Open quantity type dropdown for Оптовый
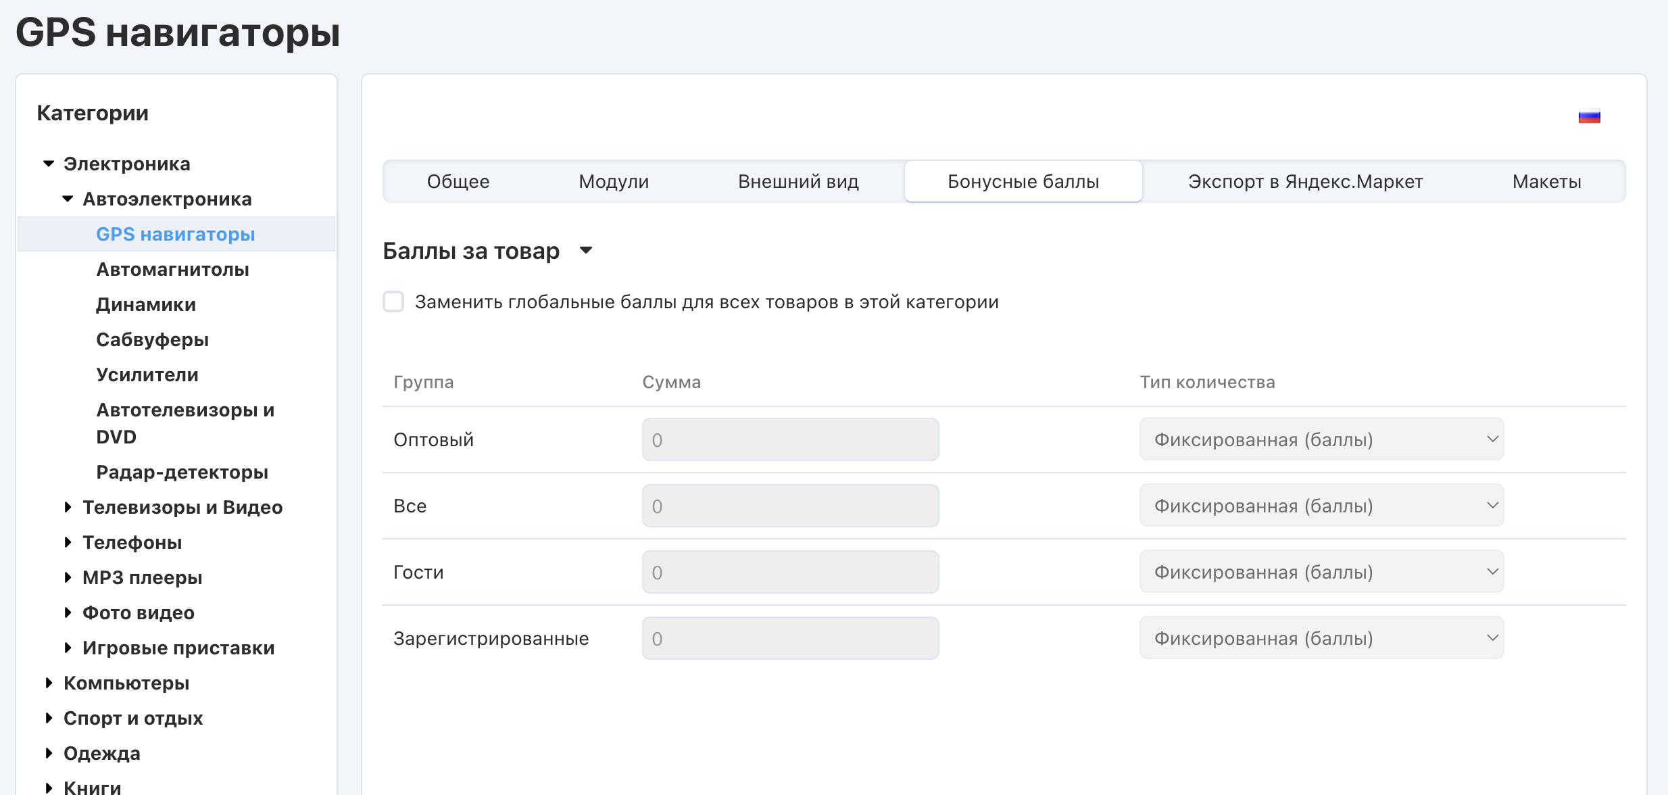1668x795 pixels. pyautogui.click(x=1321, y=439)
